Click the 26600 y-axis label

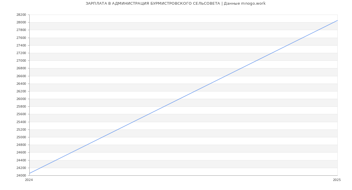coord(21,76)
